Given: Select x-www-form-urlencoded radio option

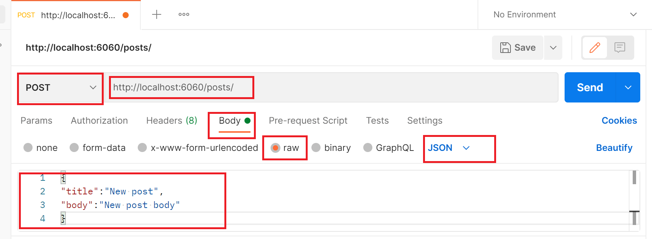Looking at the screenshot, I should (x=142, y=147).
